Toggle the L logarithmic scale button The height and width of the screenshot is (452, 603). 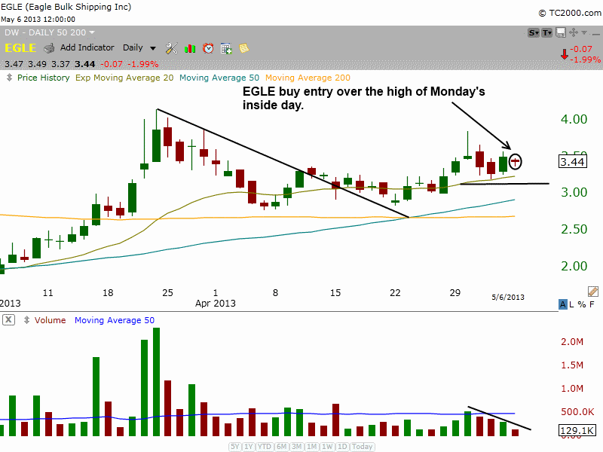coord(571,304)
